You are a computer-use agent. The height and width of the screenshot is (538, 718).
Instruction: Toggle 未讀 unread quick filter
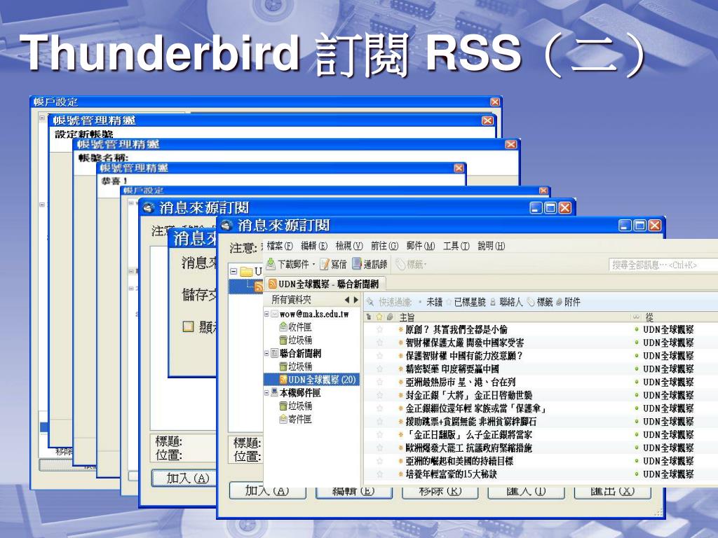pyautogui.click(x=431, y=302)
